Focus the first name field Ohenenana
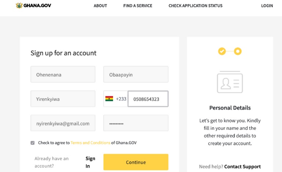 (63, 74)
